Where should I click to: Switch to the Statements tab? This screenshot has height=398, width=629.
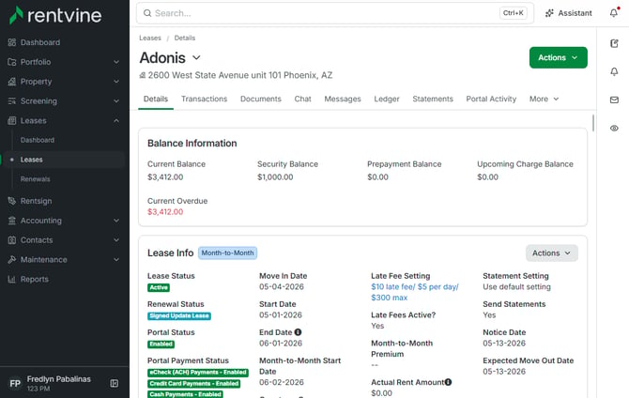(x=433, y=99)
